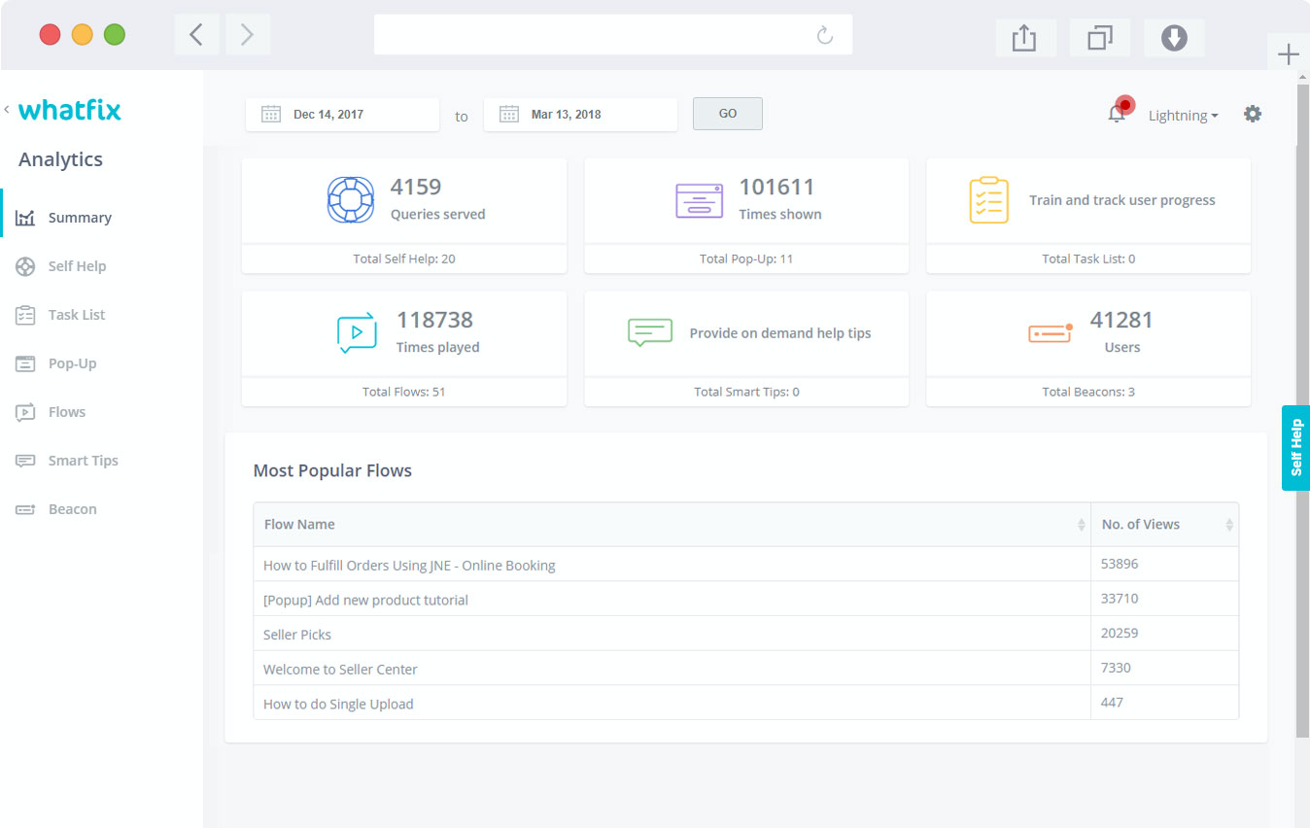
Task: Click the browser share icon
Action: (x=1024, y=38)
